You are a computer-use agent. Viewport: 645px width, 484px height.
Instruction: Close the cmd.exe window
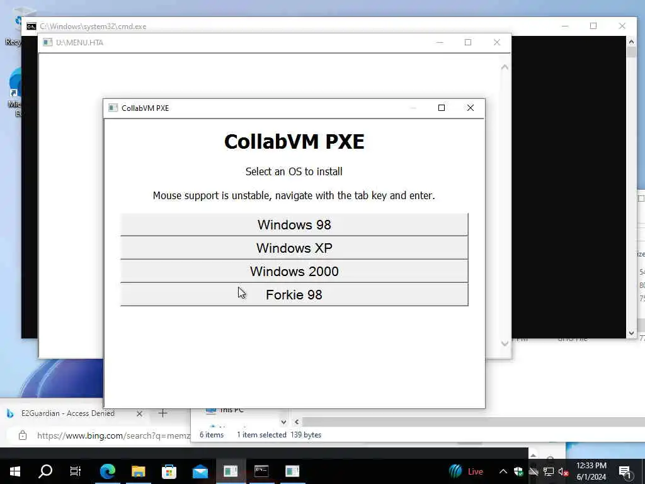click(622, 26)
